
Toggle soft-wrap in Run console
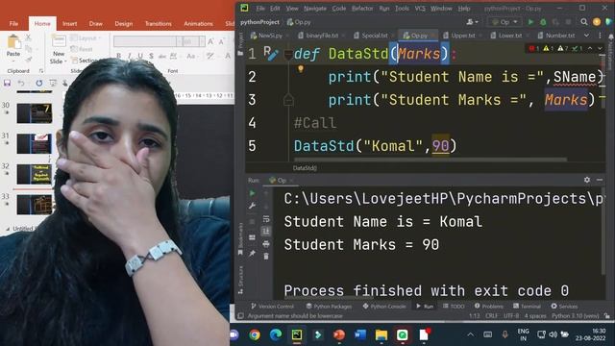[x=266, y=219]
